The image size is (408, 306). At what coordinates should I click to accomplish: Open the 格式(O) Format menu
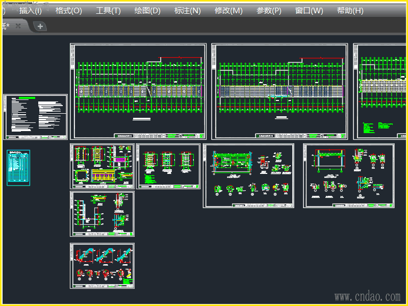[x=68, y=11]
